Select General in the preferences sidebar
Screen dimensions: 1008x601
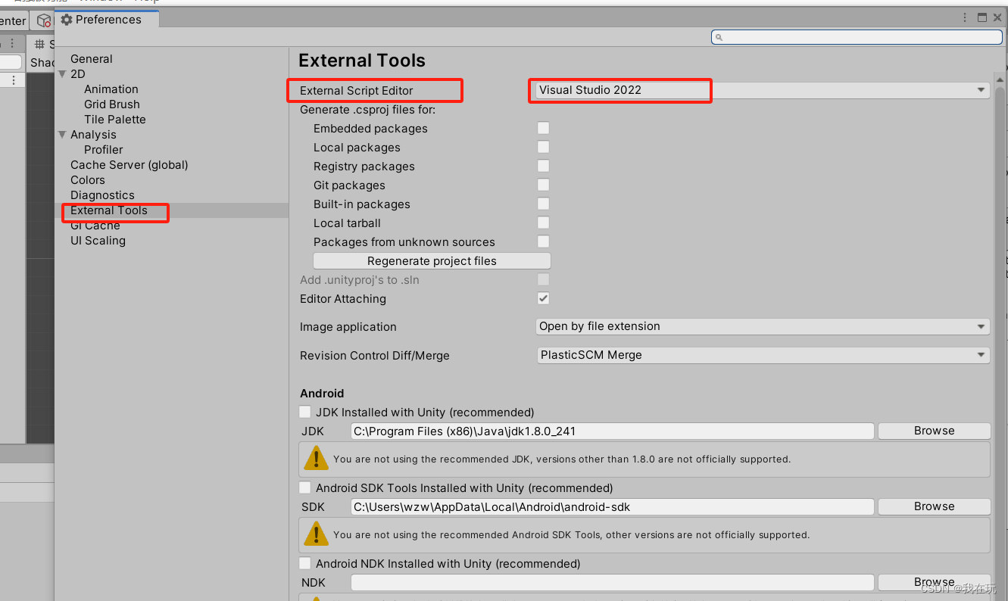tap(92, 59)
